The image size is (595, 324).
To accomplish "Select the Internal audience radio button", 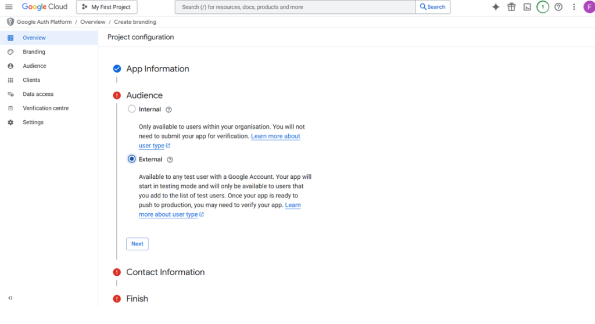I will (132, 109).
